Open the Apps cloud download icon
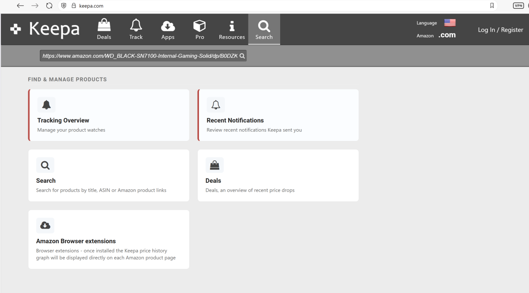This screenshot has width=529, height=293. point(168,26)
